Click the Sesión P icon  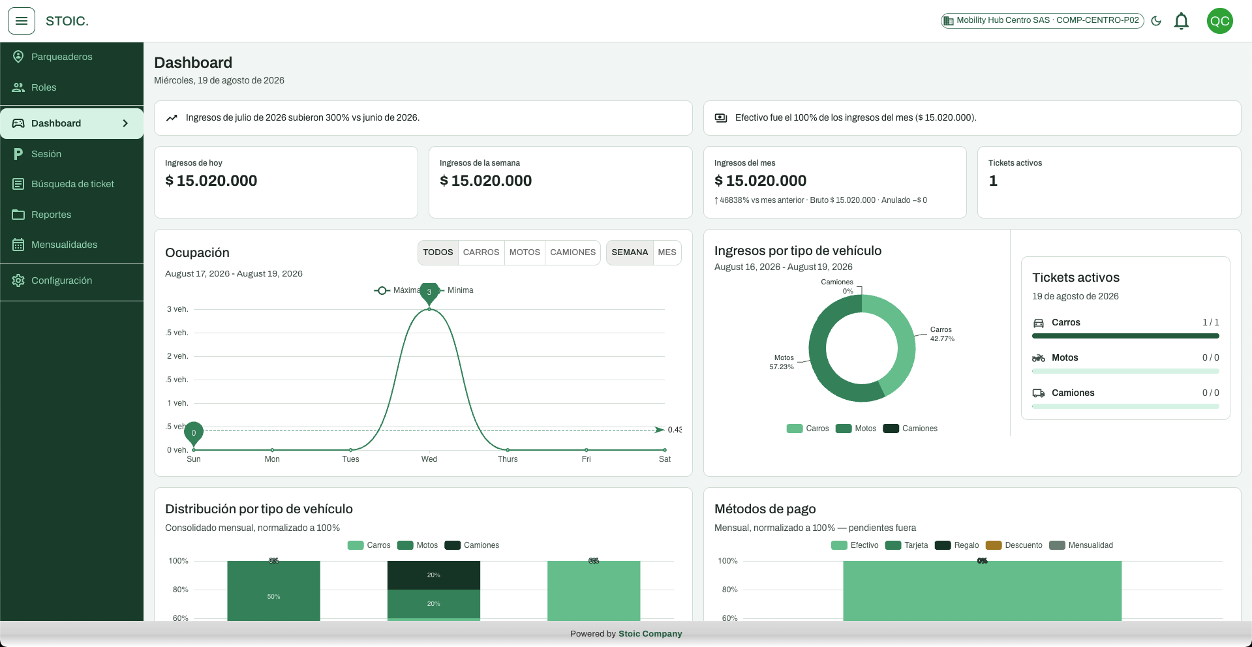[x=18, y=154]
